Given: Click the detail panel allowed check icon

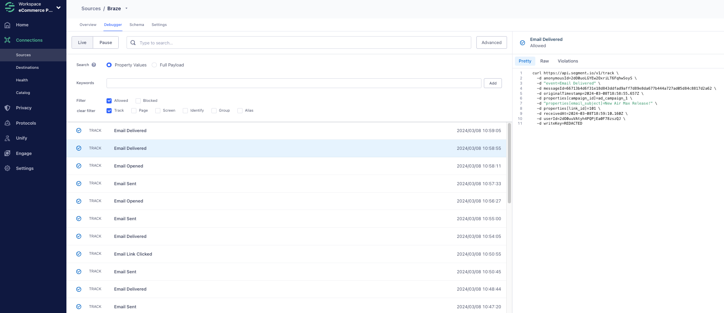Looking at the screenshot, I should (x=522, y=42).
